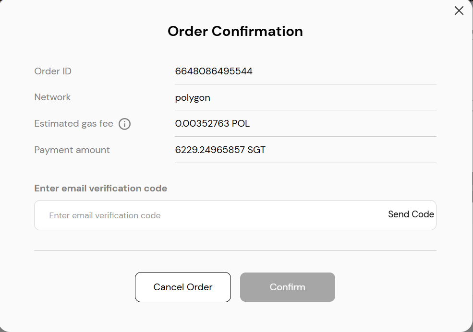The height and width of the screenshot is (332, 473).
Task: Click the SGT token symbol
Action: (256, 150)
